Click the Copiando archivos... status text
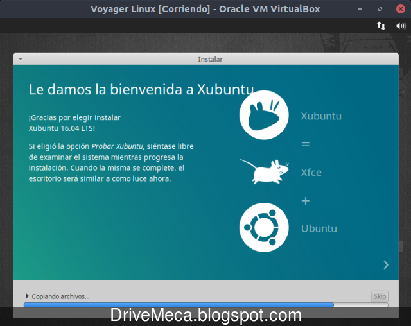Screen dimensions: 411x326 click(60, 296)
